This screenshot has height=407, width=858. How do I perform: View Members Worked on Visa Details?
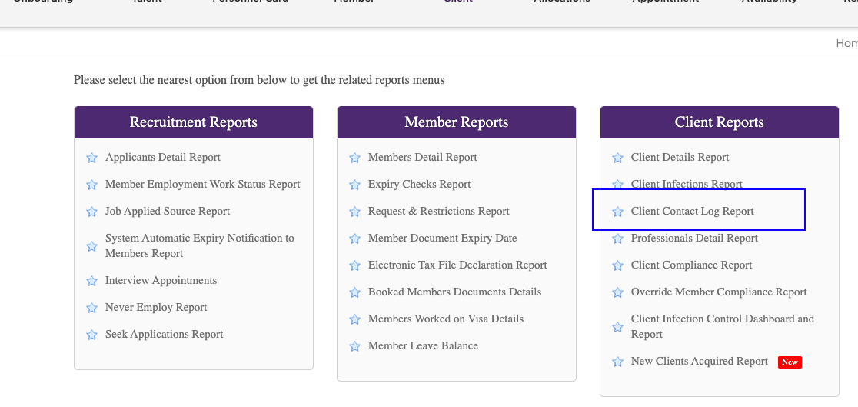(446, 319)
